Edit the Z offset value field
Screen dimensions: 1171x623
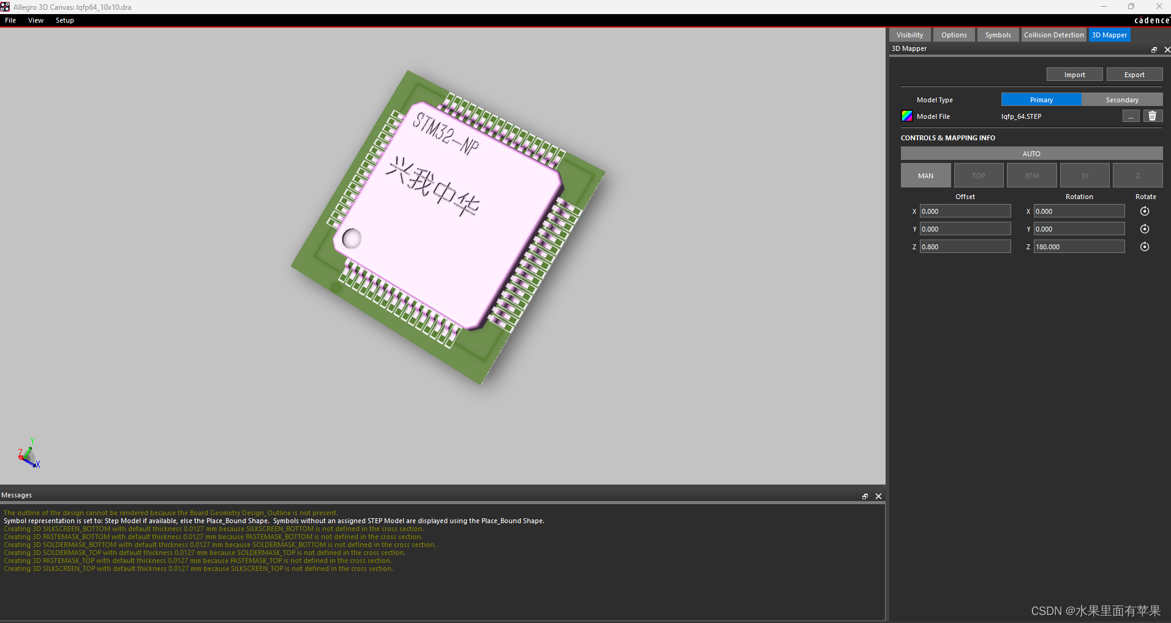[x=965, y=246]
